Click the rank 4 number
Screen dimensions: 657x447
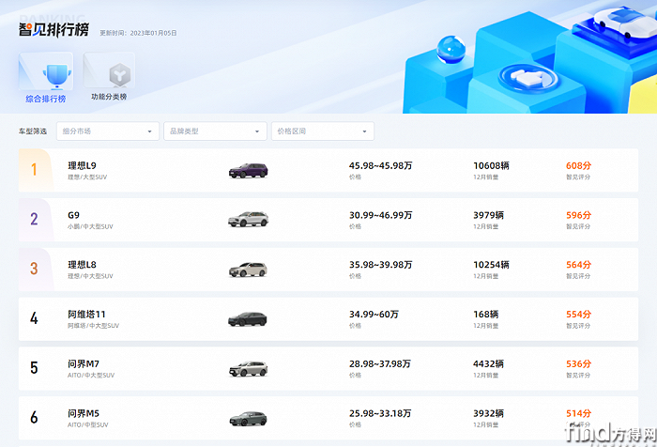point(34,318)
